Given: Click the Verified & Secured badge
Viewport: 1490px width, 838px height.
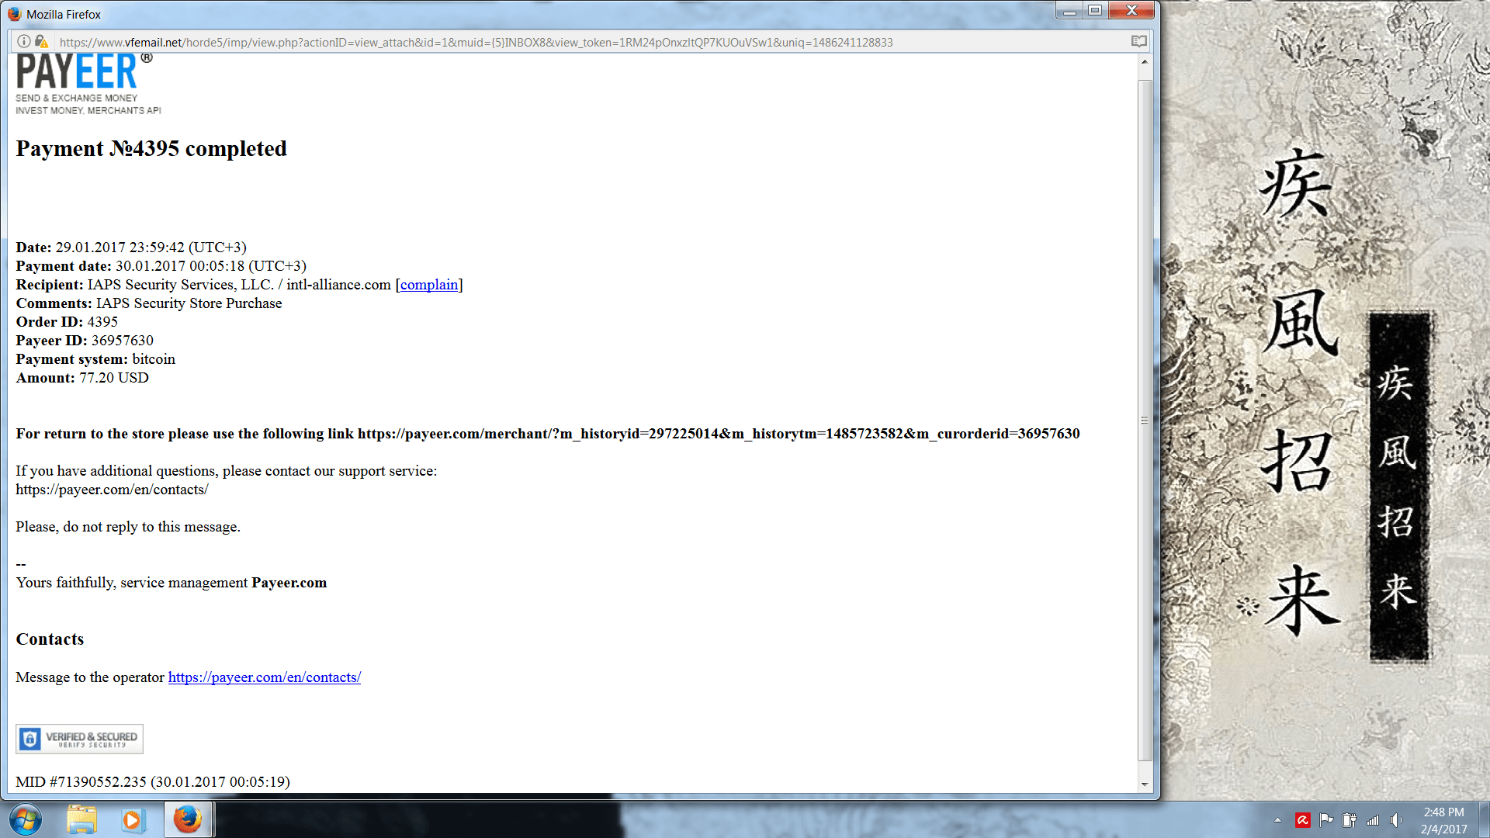Looking at the screenshot, I should (79, 739).
